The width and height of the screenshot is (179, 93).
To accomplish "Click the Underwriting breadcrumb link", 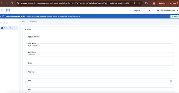I will [33, 22].
